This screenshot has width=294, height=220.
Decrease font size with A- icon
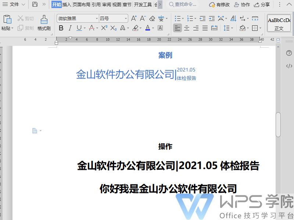tap(143, 18)
